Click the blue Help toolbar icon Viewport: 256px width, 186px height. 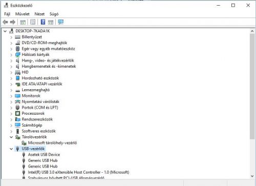point(43,22)
